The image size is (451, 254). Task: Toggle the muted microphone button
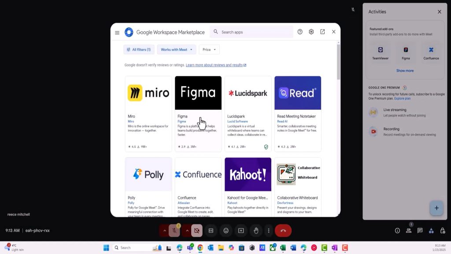click(x=174, y=231)
